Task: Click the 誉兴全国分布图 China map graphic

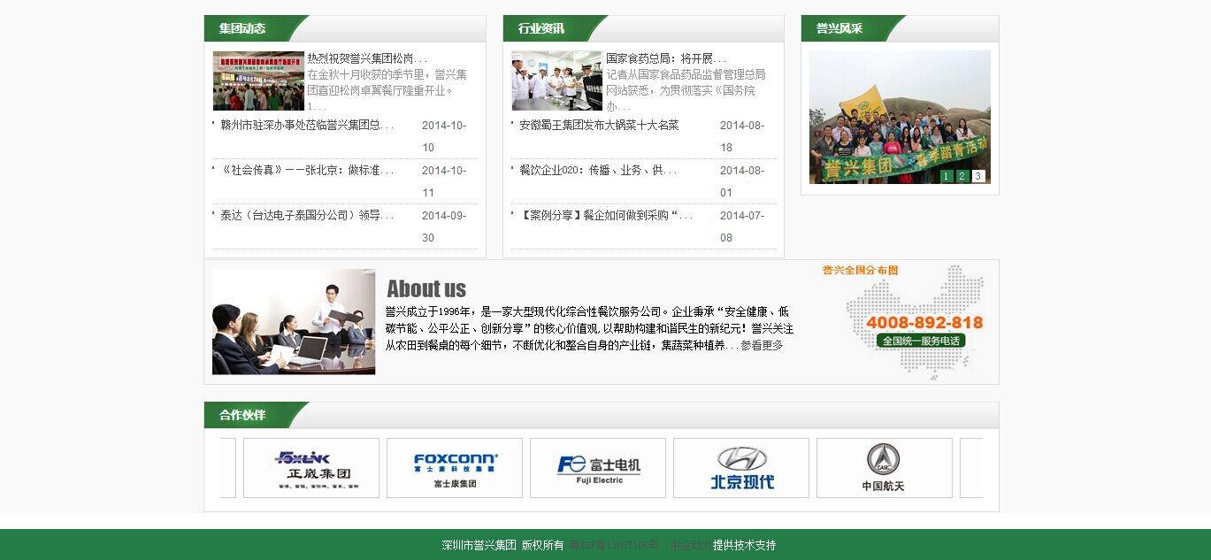Action: click(x=914, y=322)
